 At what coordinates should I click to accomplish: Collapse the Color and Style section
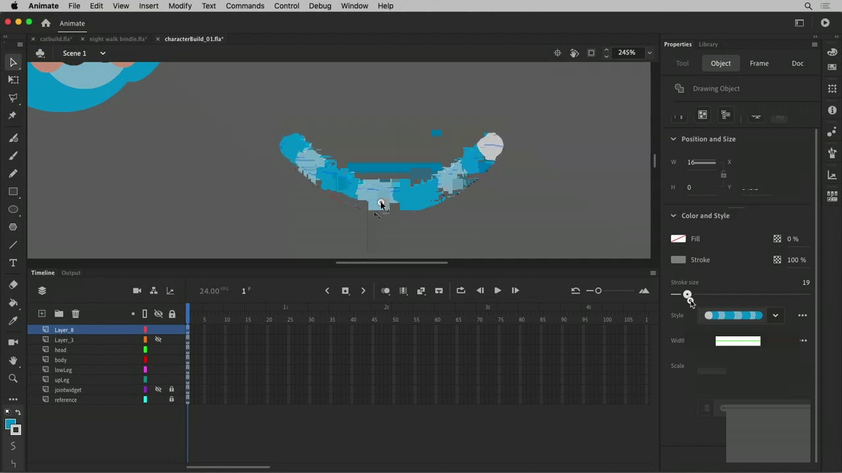point(673,215)
